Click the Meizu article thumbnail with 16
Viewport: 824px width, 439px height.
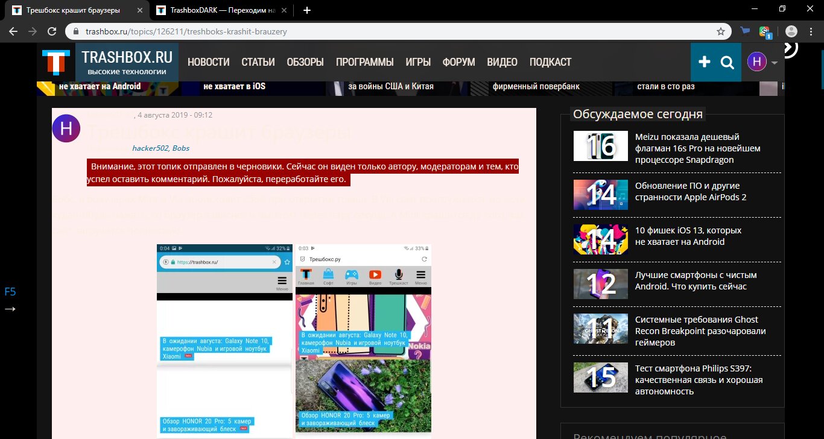pyautogui.click(x=601, y=146)
